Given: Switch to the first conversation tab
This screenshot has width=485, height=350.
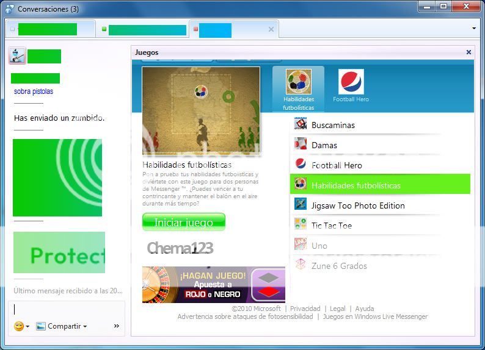Looking at the screenshot, I should pyautogui.click(x=50, y=29).
